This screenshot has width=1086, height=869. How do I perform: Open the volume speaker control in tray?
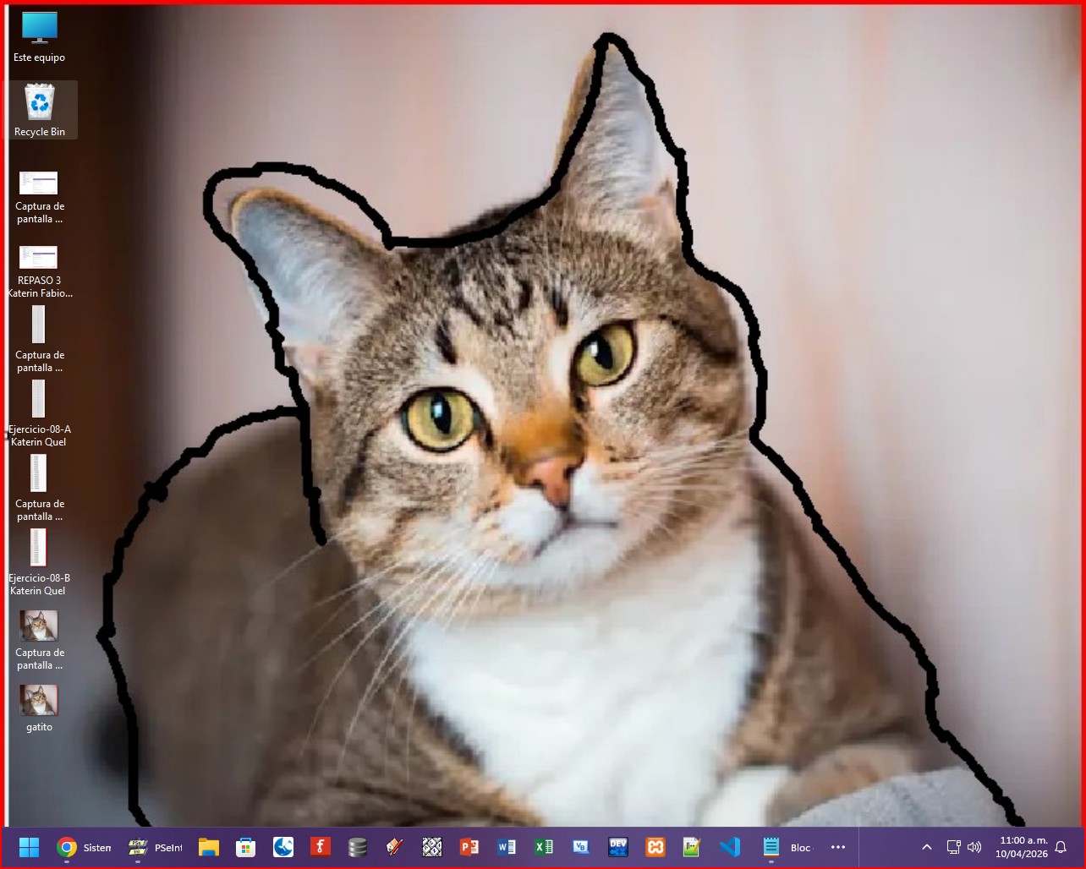[x=974, y=847]
